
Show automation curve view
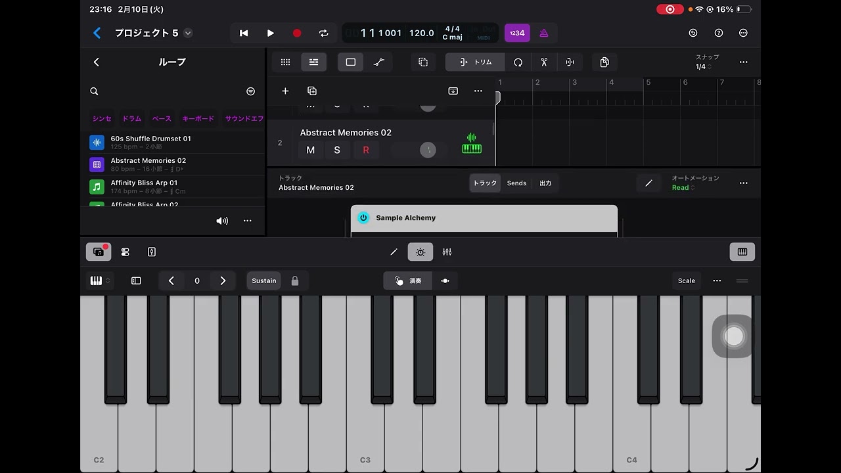tap(379, 62)
